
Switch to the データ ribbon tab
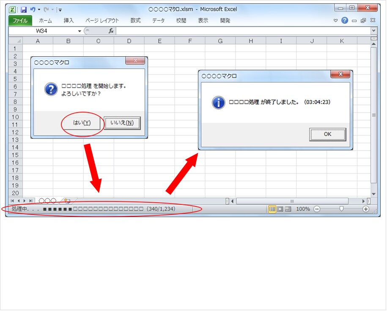click(x=159, y=20)
